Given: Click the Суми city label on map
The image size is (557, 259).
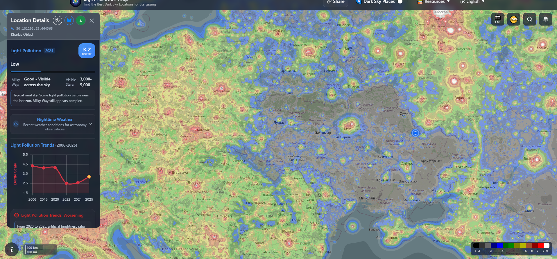Looking at the screenshot, I should pyautogui.click(x=404, y=114).
